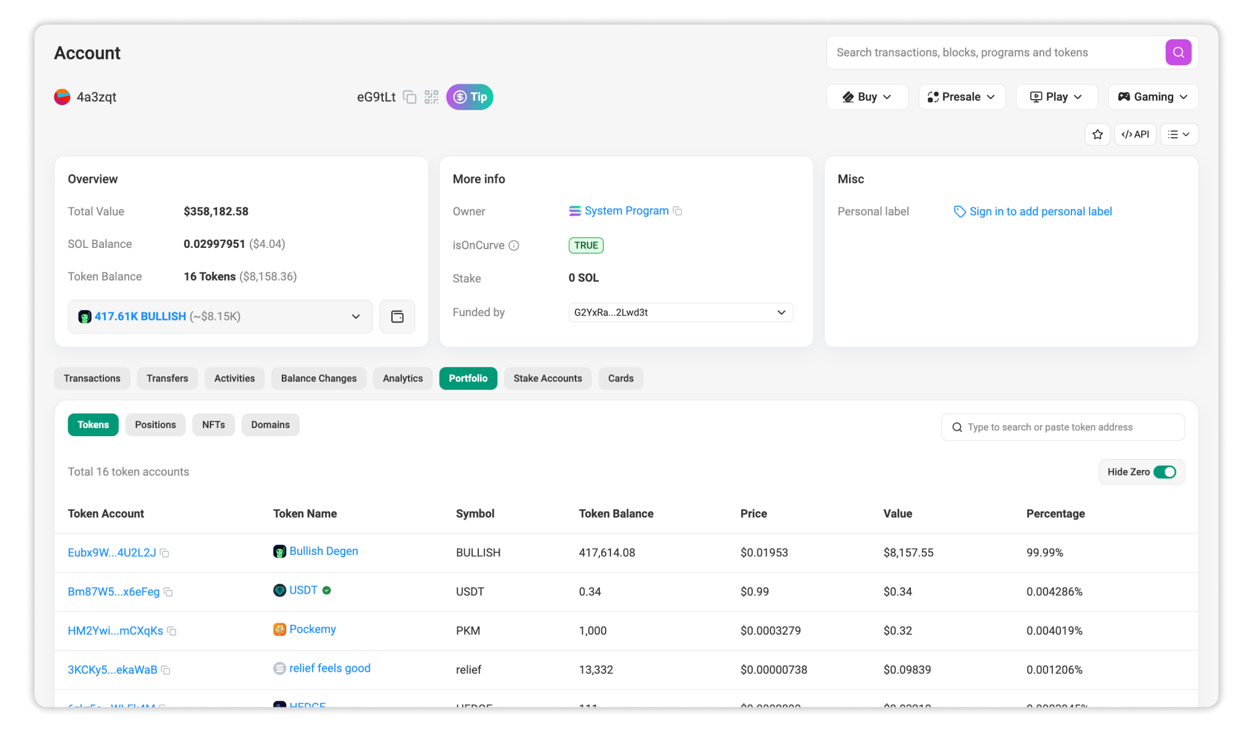This screenshot has height=732, width=1253.
Task: Click Sign in to add personal label
Action: click(1040, 211)
